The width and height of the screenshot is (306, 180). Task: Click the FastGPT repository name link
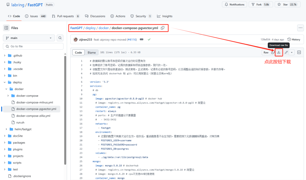[35, 5]
